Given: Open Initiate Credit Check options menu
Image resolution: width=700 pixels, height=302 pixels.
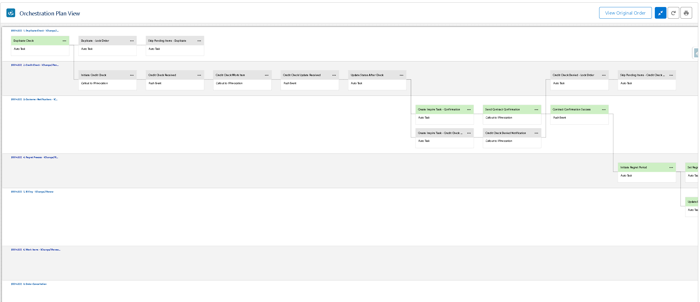Looking at the screenshot, I should [x=132, y=75].
